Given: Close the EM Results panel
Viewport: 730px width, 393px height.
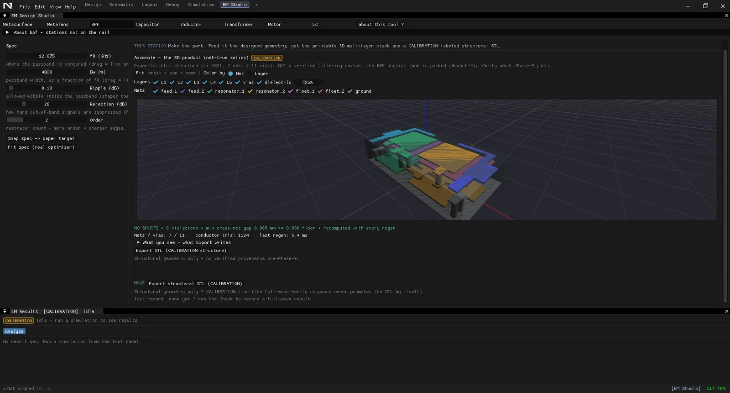Looking at the screenshot, I should [726, 311].
